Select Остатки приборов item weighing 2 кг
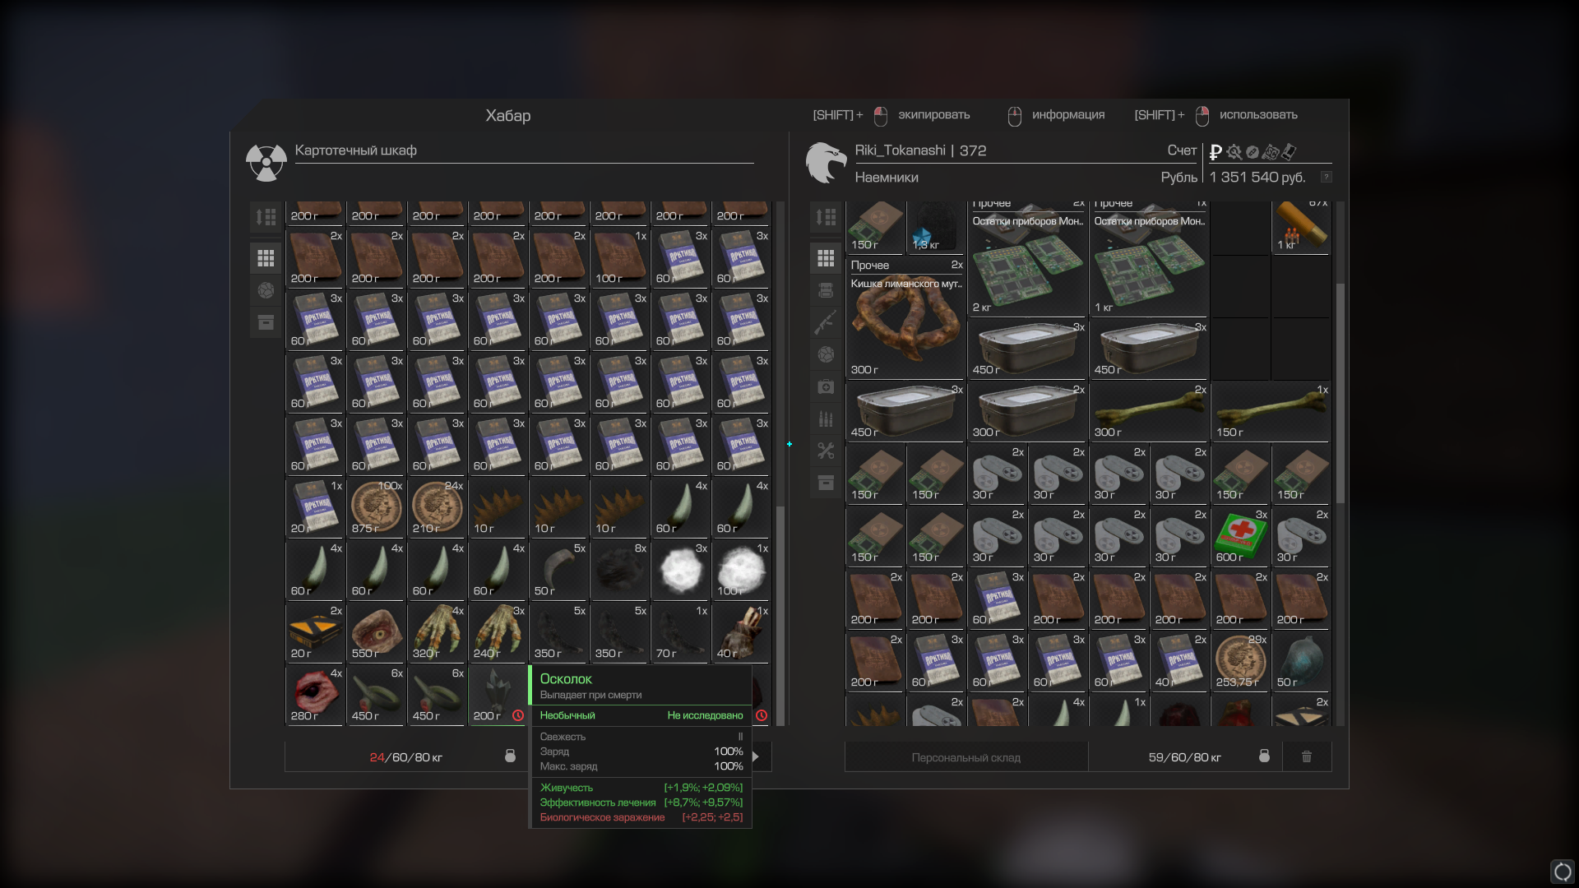This screenshot has height=888, width=1579. click(1026, 258)
